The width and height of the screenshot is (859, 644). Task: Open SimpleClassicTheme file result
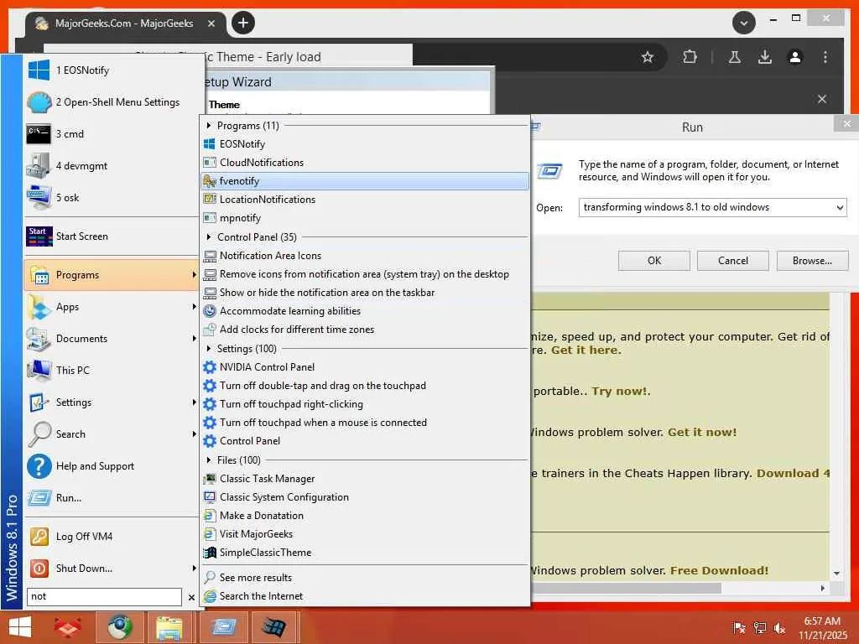365,553
